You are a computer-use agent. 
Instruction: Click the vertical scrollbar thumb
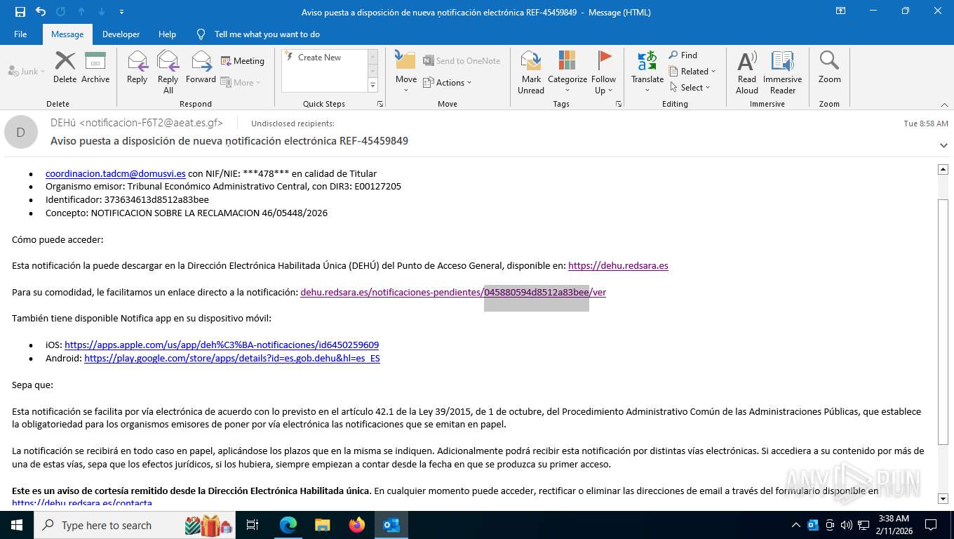(943, 321)
